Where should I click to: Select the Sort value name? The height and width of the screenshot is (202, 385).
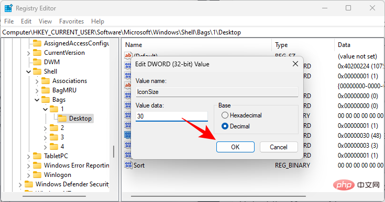click(139, 165)
